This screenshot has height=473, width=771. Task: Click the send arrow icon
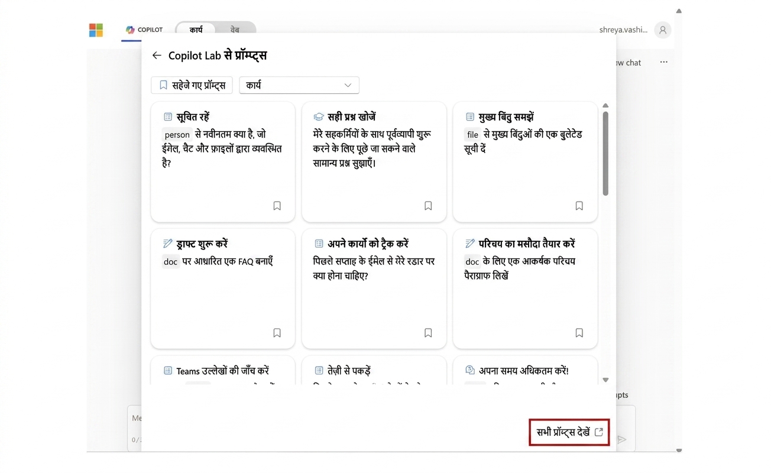621,439
